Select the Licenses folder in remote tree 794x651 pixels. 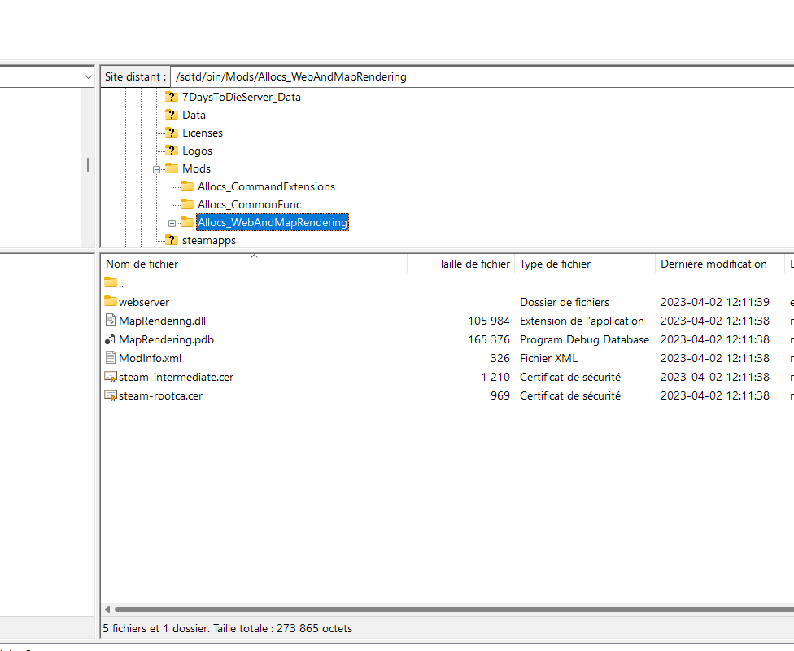click(202, 133)
